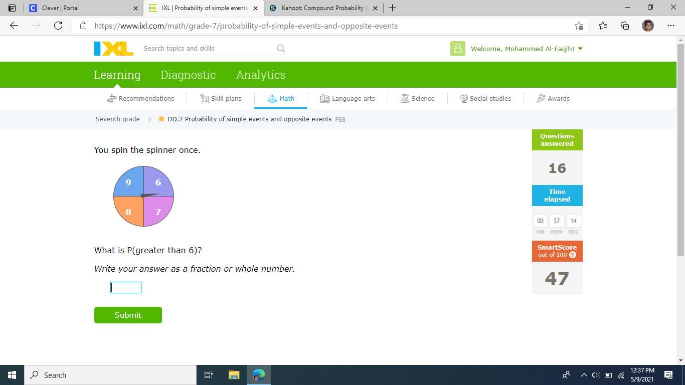Screen dimensions: 685x385
Task: Close the Kahoot Compound Probability tab
Action: (x=375, y=8)
